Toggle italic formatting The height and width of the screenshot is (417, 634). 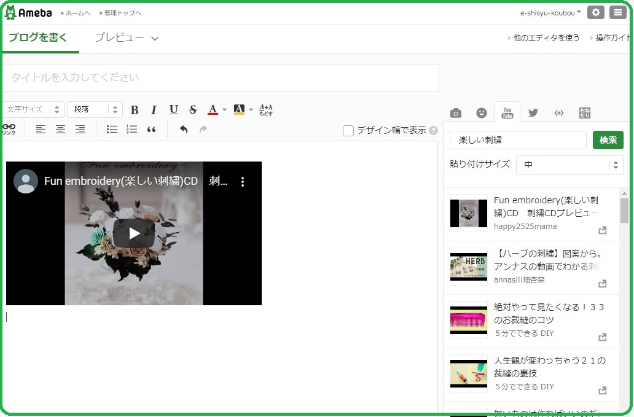(154, 109)
